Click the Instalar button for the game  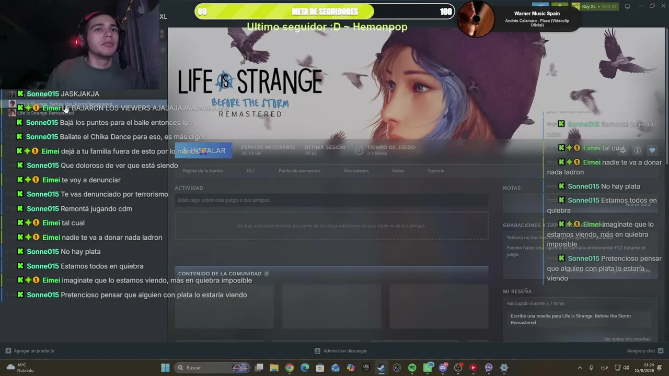(x=202, y=150)
